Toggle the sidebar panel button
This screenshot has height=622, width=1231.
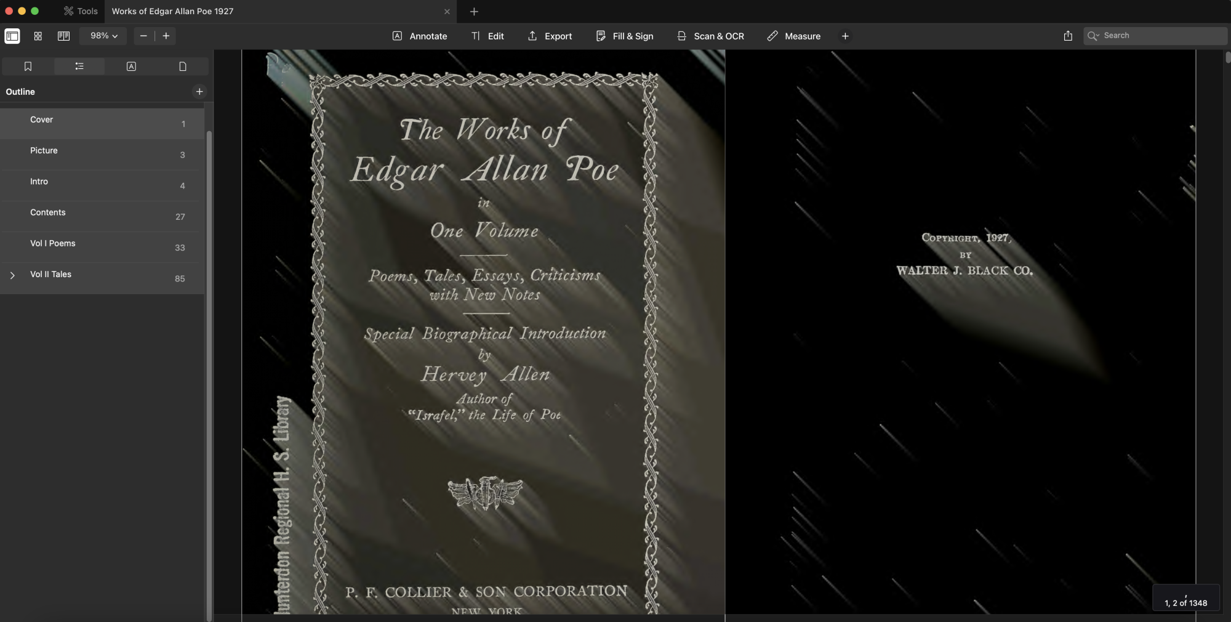pos(12,36)
